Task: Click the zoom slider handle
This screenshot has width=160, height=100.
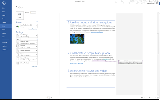Action: point(150,98)
